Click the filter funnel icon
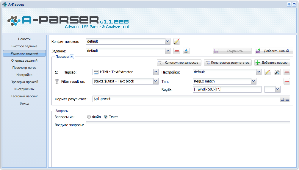This screenshot has height=170, width=299. click(57, 82)
